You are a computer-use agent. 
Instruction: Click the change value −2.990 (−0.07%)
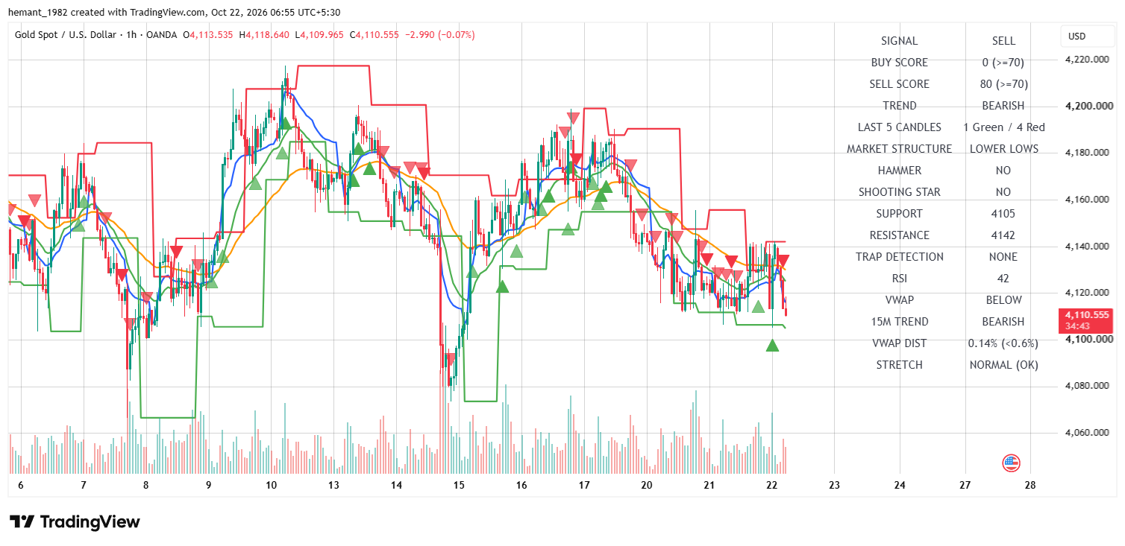pos(439,35)
